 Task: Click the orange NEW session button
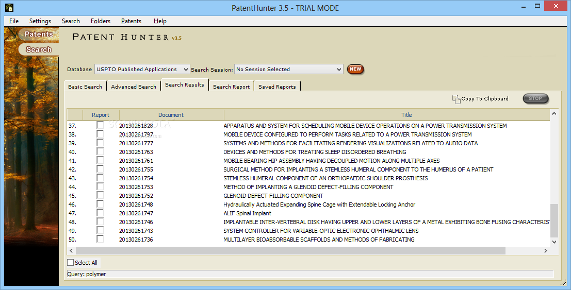tap(355, 69)
